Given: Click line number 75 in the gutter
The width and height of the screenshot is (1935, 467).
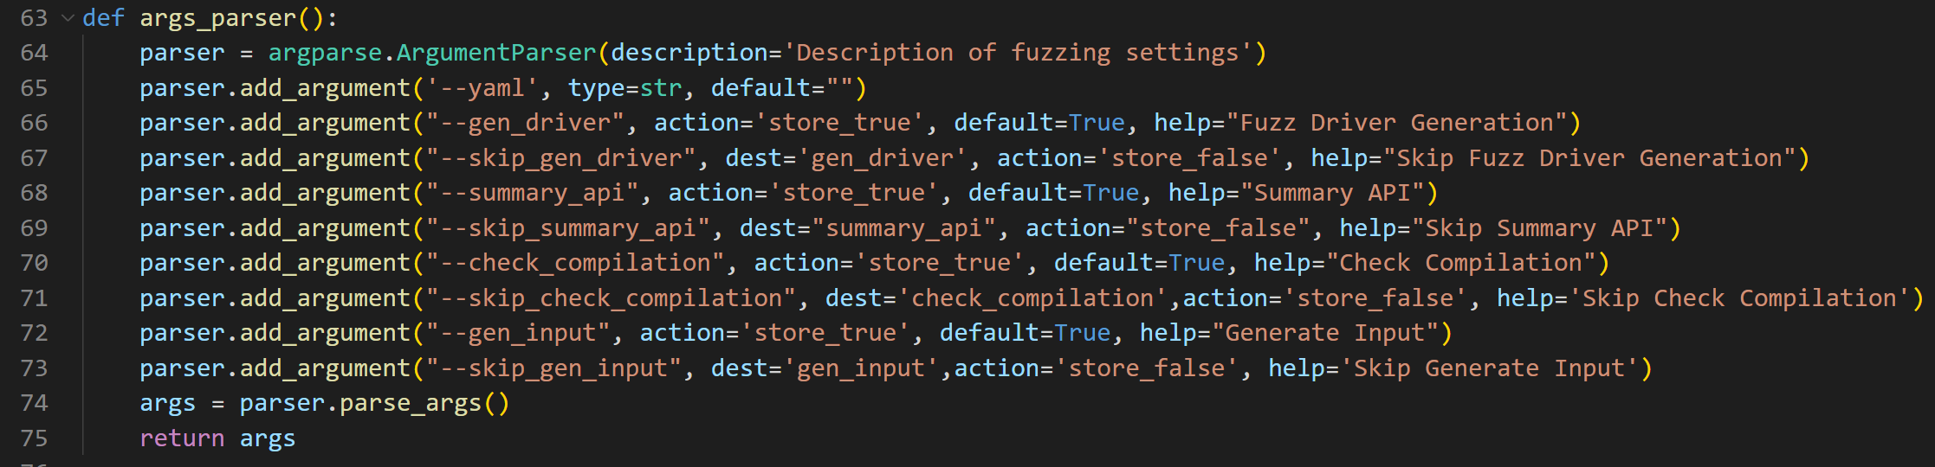Looking at the screenshot, I should tap(34, 438).
